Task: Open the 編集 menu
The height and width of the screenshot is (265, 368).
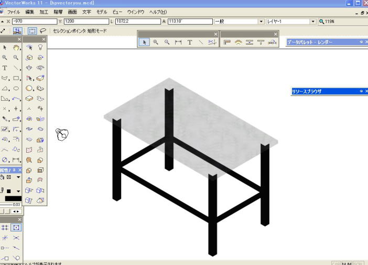Action: pyautogui.click(x=29, y=12)
